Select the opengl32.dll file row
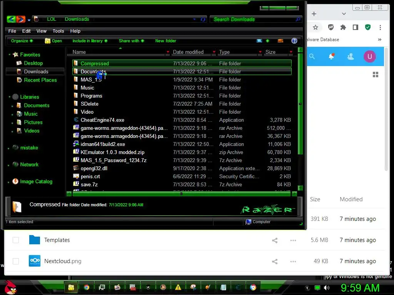This screenshot has height=295, width=394. [x=182, y=168]
